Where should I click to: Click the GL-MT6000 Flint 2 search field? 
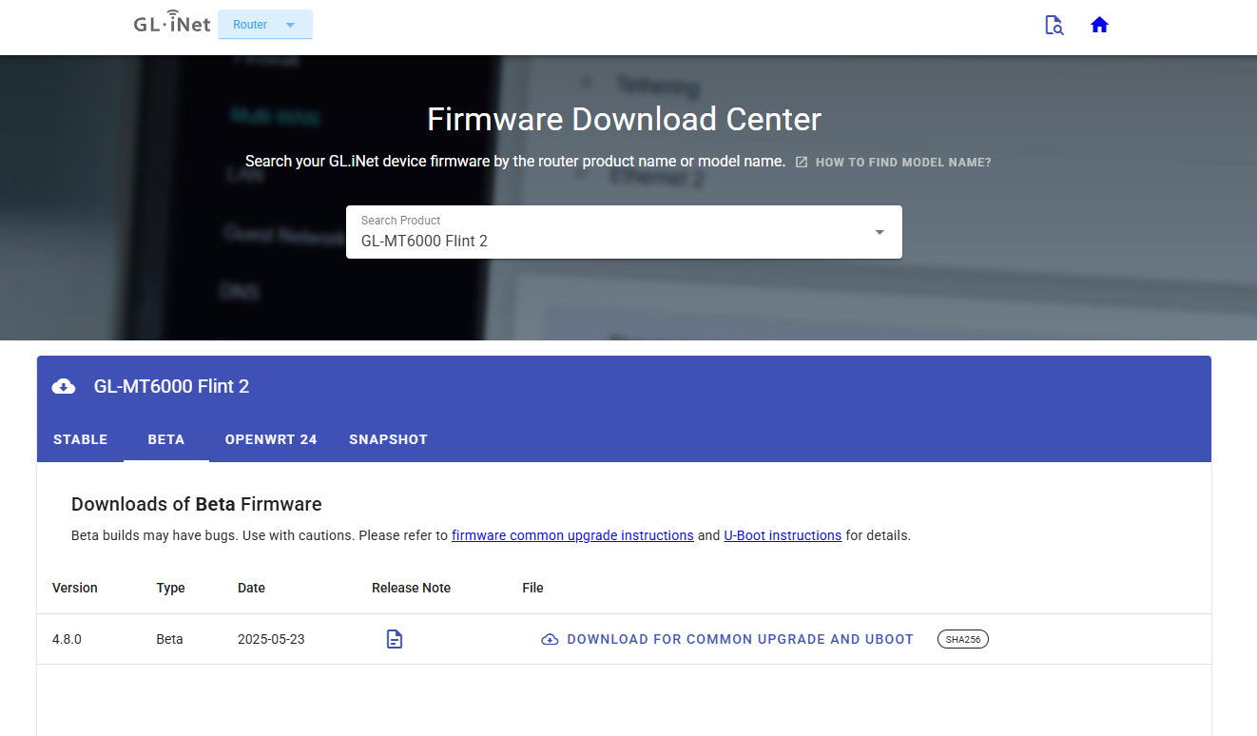click(624, 232)
